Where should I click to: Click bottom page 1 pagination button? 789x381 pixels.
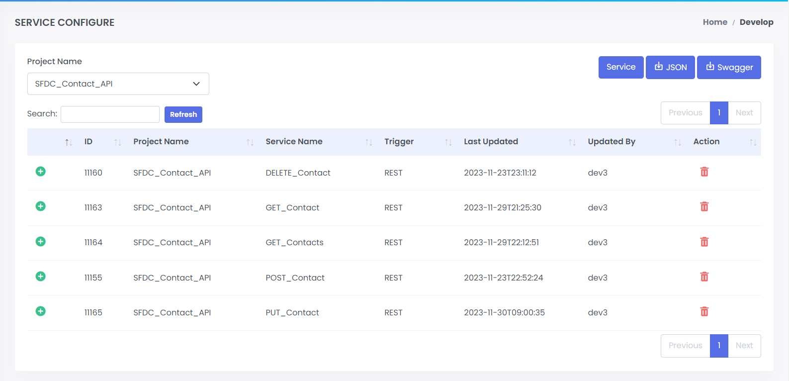click(x=719, y=346)
